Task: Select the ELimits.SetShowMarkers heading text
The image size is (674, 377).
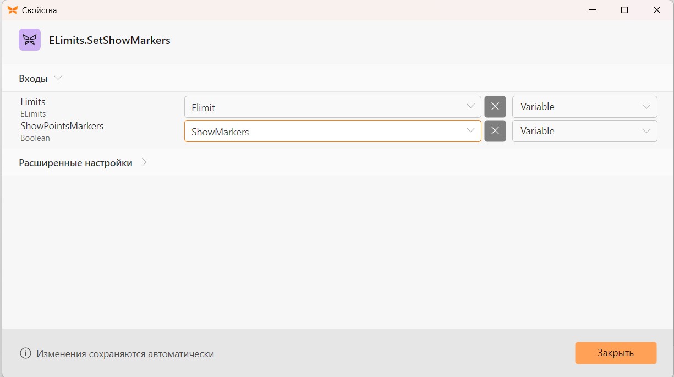Action: pyautogui.click(x=109, y=40)
